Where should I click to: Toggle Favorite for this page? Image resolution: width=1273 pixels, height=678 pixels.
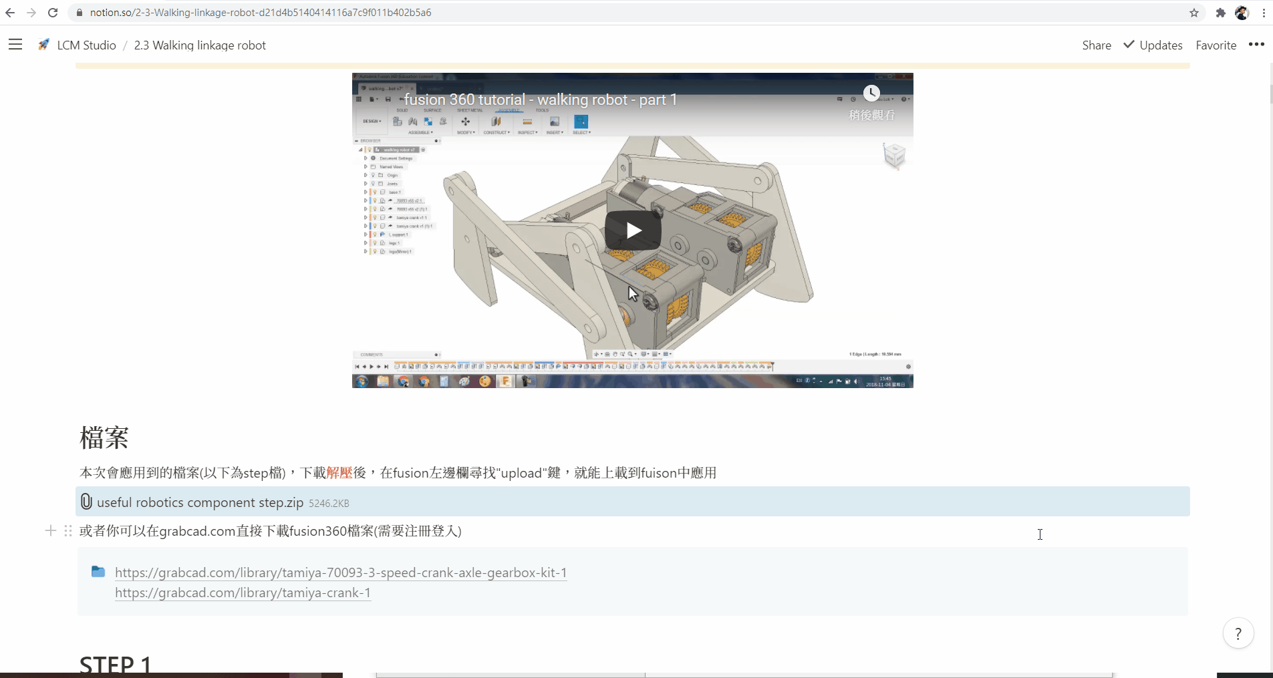[x=1216, y=45]
